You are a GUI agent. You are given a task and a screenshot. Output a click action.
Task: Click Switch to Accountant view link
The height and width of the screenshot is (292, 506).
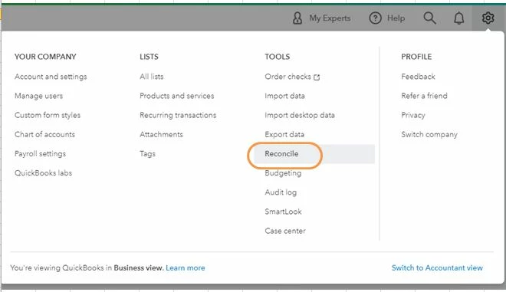coord(437,267)
